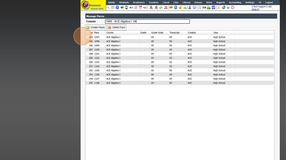Click the Create Paces button
The width and height of the screenshot is (286, 160).
(x=96, y=27)
